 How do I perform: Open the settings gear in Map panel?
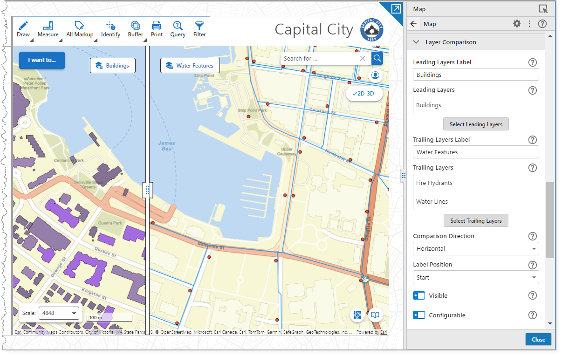[x=517, y=24]
